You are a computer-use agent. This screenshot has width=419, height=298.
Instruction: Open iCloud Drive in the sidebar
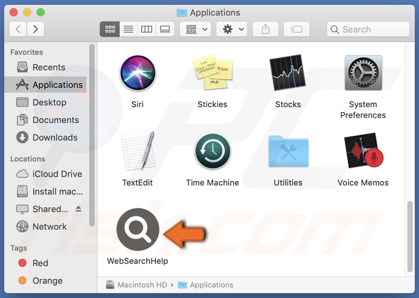coord(46,174)
